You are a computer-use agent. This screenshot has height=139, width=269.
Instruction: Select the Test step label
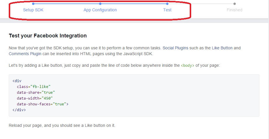pos(167,10)
